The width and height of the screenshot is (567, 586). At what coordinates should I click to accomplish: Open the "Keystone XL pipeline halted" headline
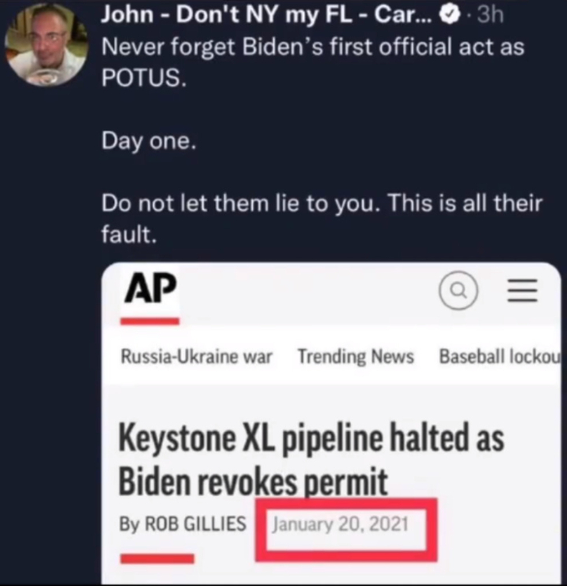tap(311, 459)
